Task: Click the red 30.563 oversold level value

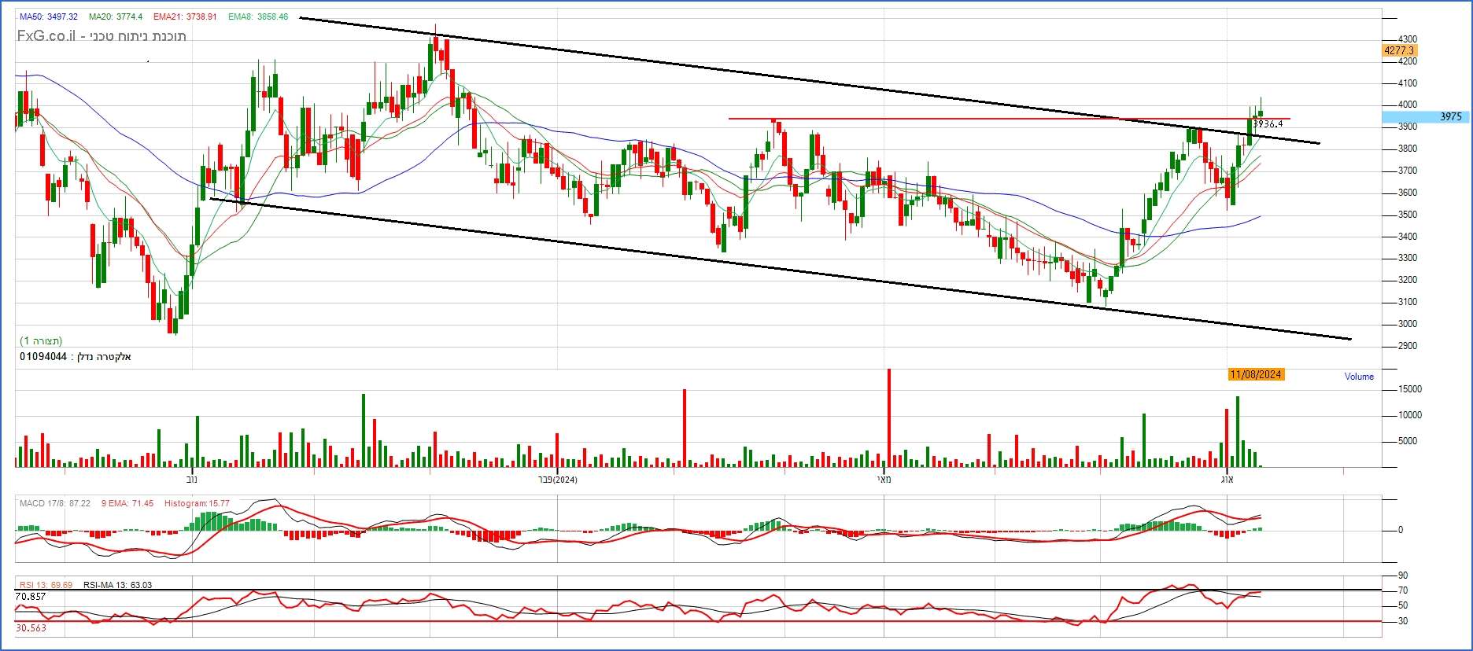Action: coord(31,628)
